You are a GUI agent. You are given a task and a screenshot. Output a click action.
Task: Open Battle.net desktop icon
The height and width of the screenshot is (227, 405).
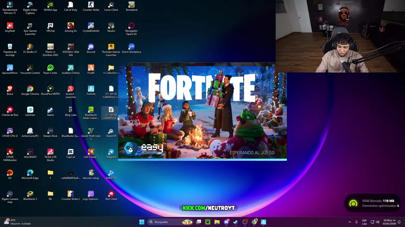[x=111, y=175]
